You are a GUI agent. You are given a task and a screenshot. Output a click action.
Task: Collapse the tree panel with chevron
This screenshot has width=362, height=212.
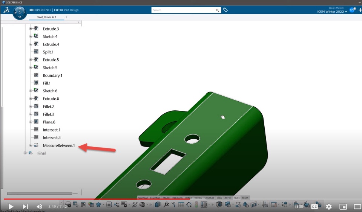[x=79, y=22]
